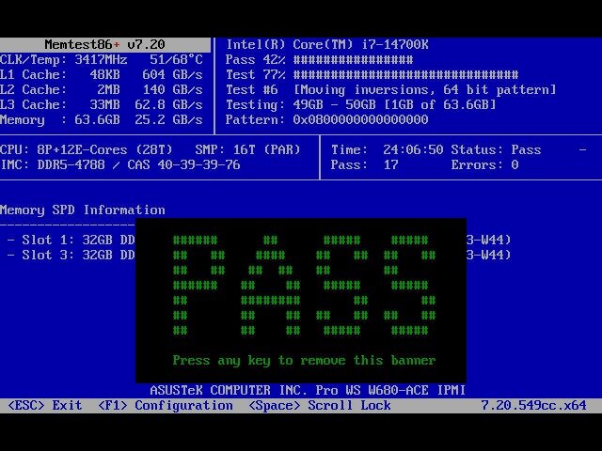Click the <ESC> Exit option

[45, 405]
